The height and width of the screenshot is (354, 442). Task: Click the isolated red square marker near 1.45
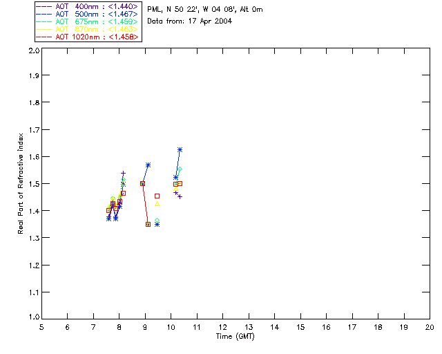[x=157, y=196]
